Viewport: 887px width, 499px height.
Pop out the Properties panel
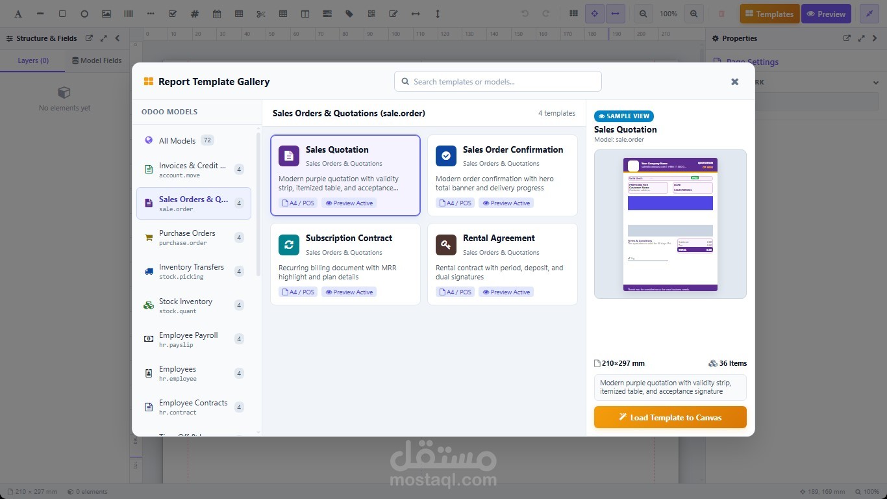point(847,38)
